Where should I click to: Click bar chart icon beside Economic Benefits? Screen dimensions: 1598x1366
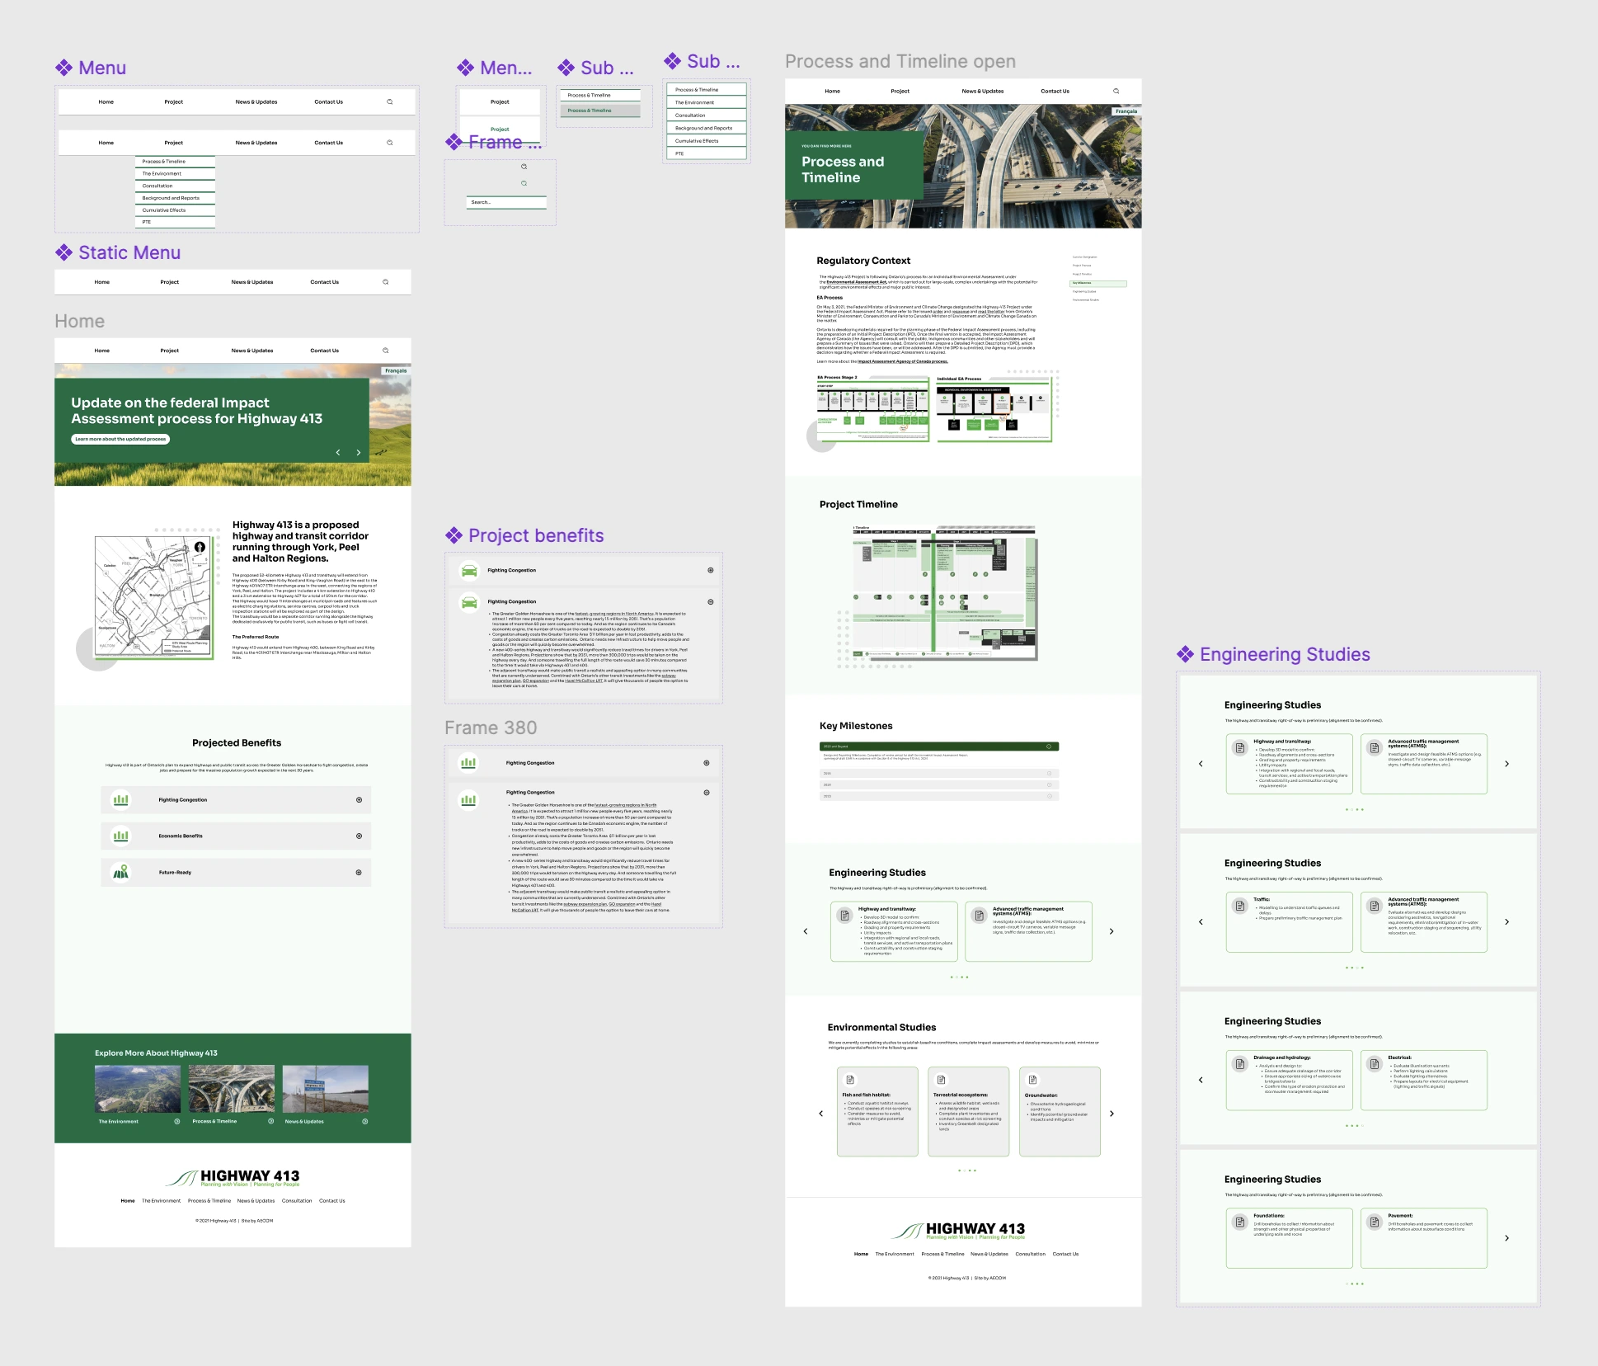(x=121, y=836)
